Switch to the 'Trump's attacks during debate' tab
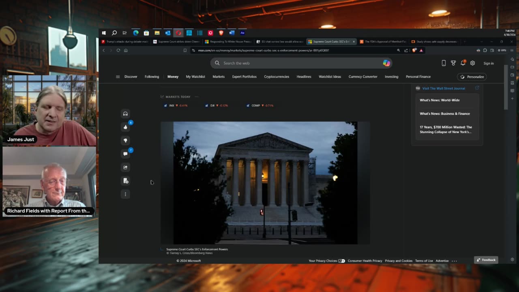Screen dimensions: 519x292 click(125, 41)
